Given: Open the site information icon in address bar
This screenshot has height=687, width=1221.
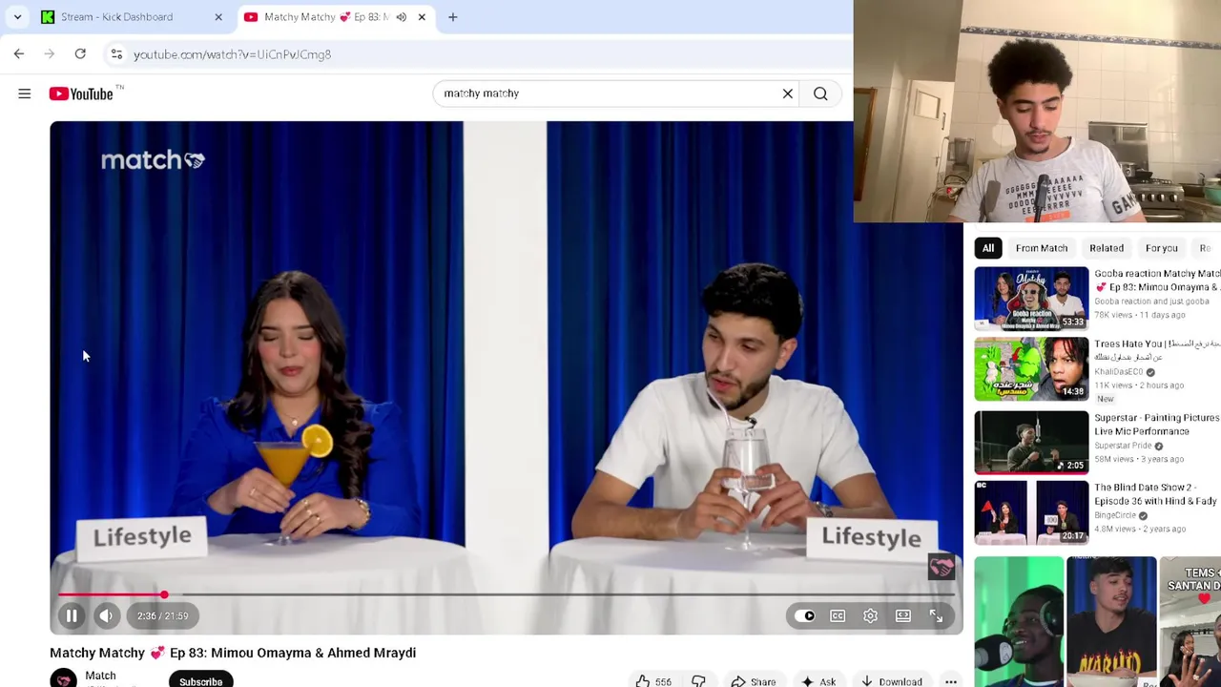Looking at the screenshot, I should coord(116,54).
